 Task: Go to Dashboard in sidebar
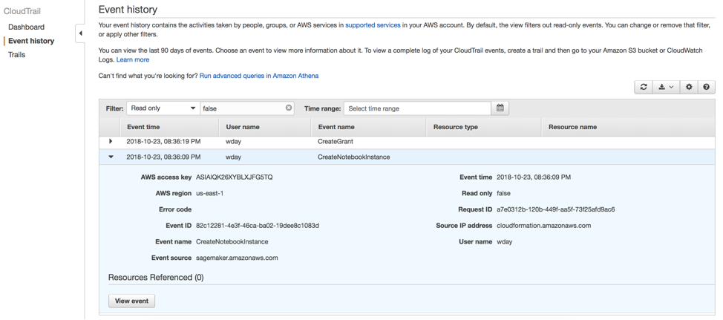tap(26, 27)
